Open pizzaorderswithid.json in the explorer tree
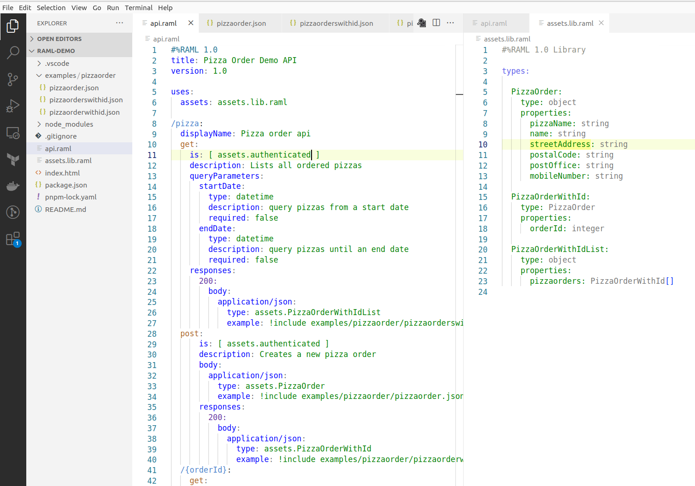The image size is (695, 486). click(79, 100)
